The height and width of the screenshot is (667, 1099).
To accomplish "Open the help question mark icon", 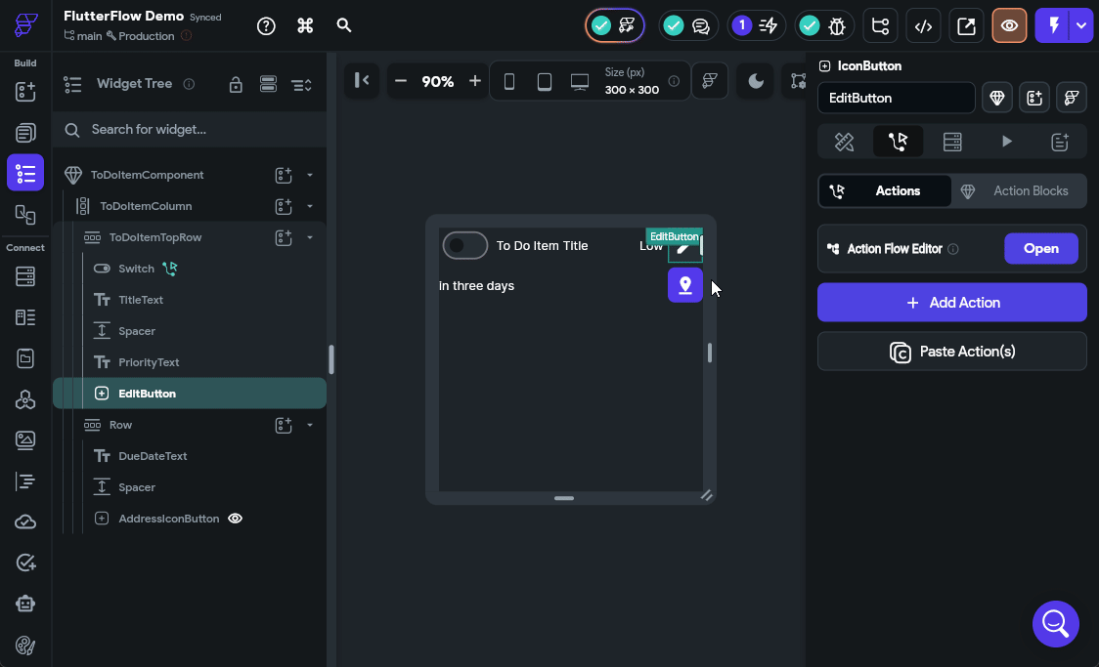I will (x=266, y=26).
